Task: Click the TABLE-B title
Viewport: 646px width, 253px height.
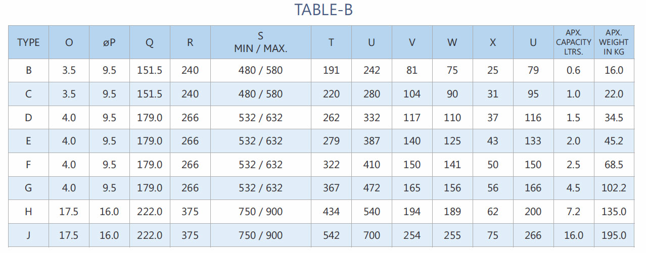Action: 324,10
